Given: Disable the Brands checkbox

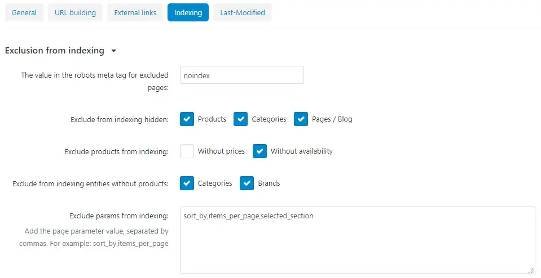Looking at the screenshot, I should 247,183.
